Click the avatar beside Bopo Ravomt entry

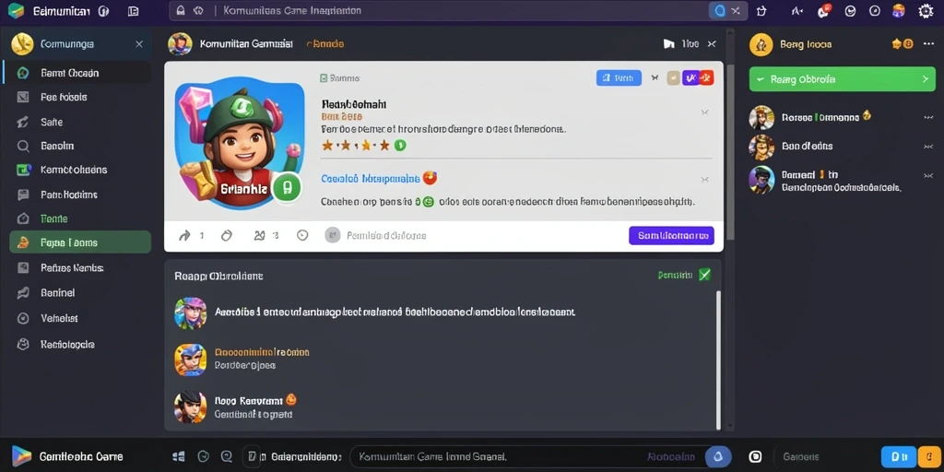tap(190, 407)
